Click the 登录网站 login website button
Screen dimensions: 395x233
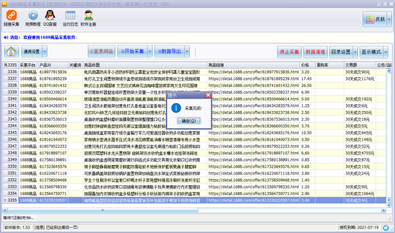click(x=101, y=52)
